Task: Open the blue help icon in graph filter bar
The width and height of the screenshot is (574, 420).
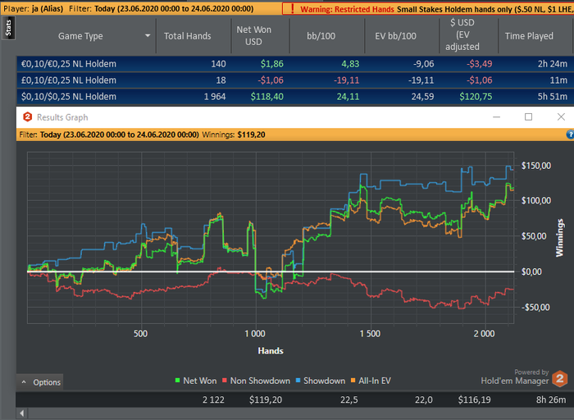Action: coord(570,135)
